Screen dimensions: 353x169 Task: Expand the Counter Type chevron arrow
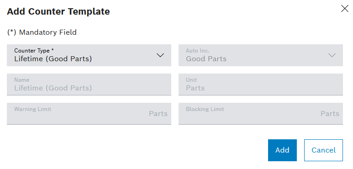[x=160, y=55]
